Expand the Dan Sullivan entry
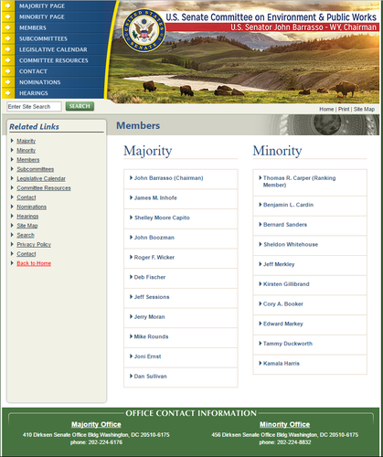Screen dimensions: 383x457 [181, 377]
